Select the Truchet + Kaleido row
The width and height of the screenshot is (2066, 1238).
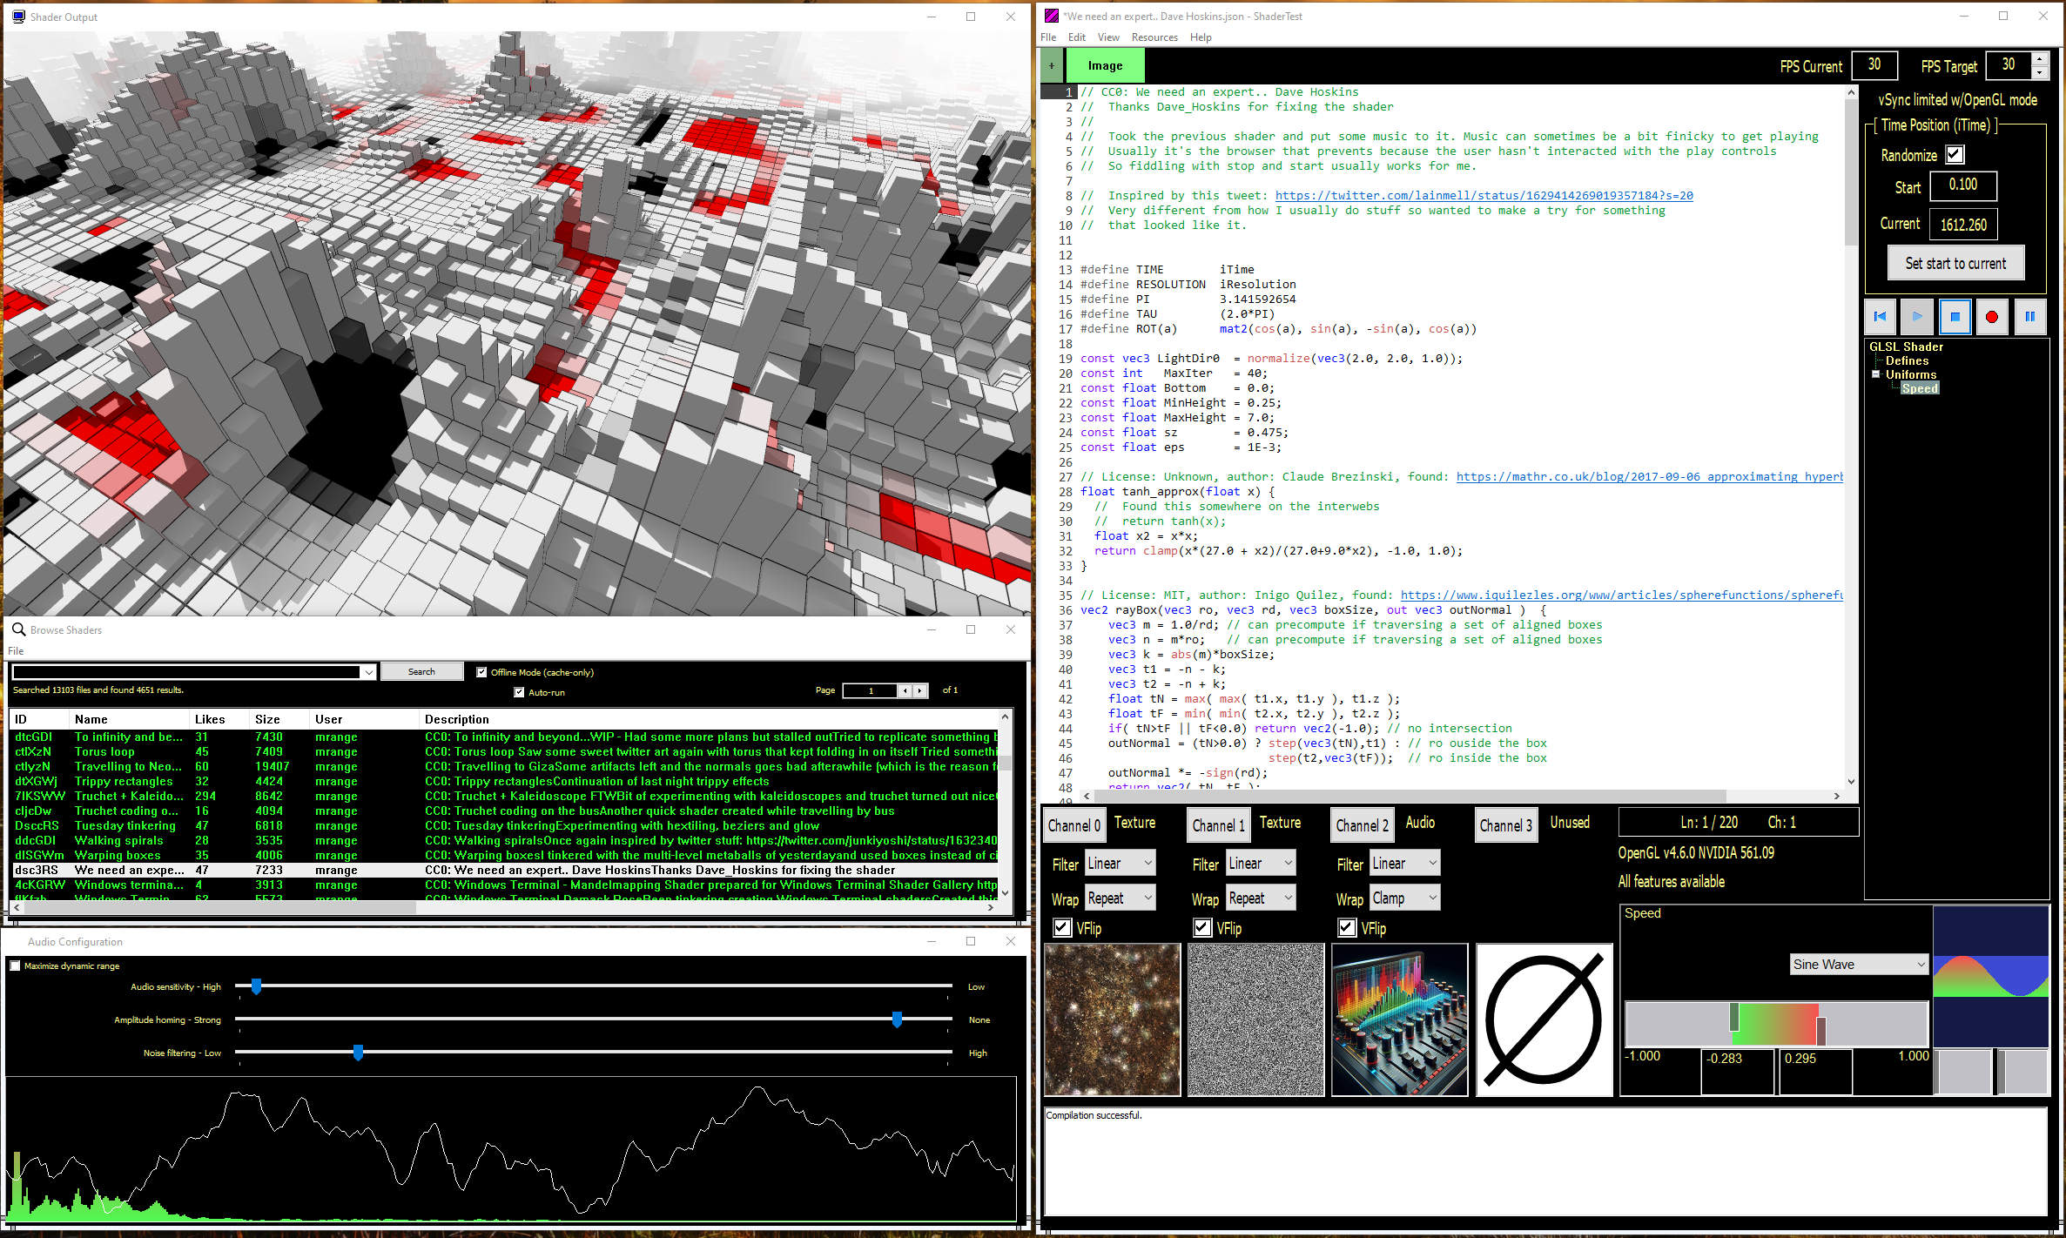pyautogui.click(x=505, y=796)
